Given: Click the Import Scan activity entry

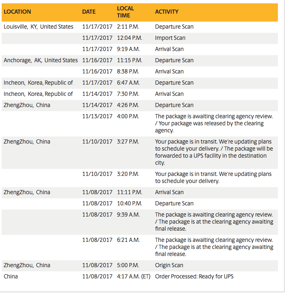Looking at the screenshot, I should point(170,38).
